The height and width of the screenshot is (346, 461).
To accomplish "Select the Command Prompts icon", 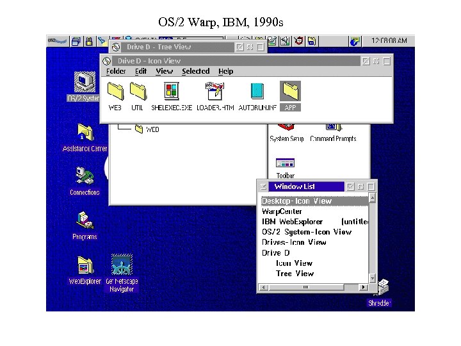I will pos(333,133).
